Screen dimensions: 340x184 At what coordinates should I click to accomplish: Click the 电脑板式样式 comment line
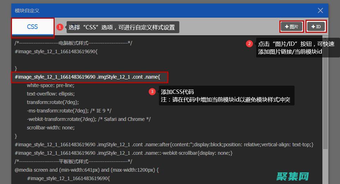click(73, 43)
